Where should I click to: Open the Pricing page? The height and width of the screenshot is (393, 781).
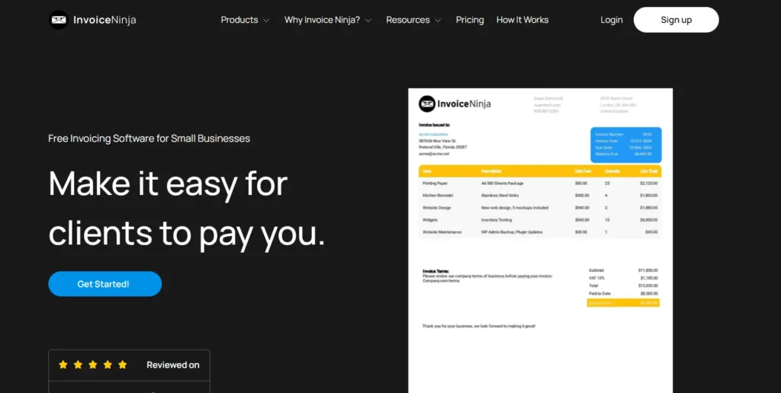tap(470, 20)
